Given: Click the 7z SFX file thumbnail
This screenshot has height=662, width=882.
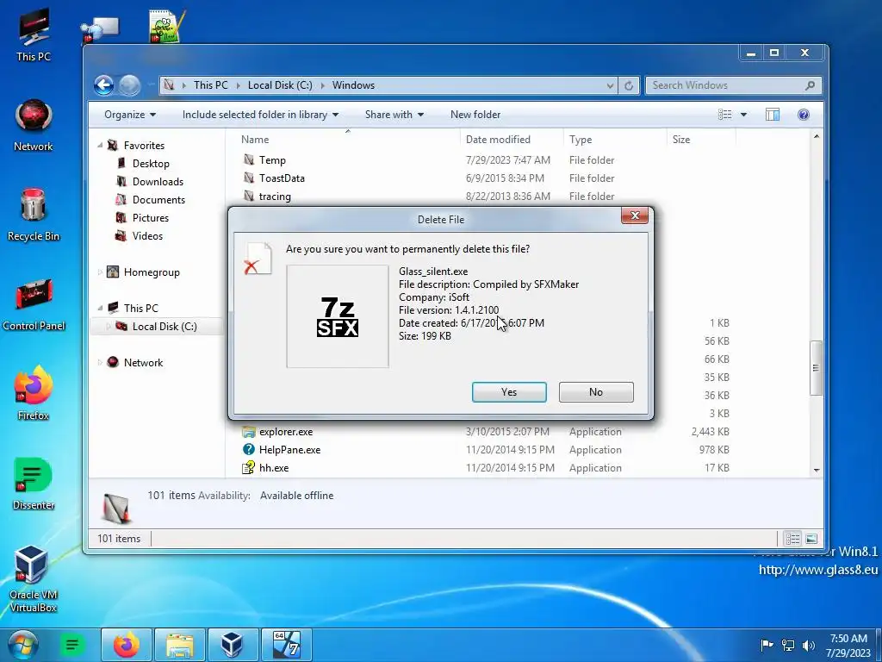Looking at the screenshot, I should (338, 316).
